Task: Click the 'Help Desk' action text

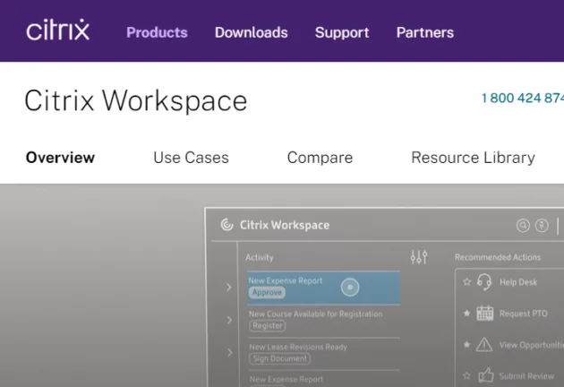Action: (x=518, y=282)
